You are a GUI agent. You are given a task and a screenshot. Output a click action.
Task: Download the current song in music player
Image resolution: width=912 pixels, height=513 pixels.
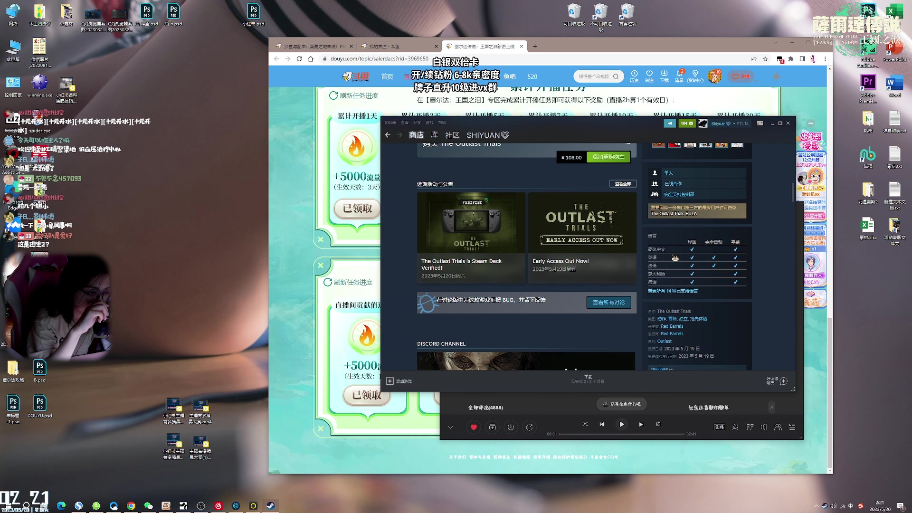[511, 427]
